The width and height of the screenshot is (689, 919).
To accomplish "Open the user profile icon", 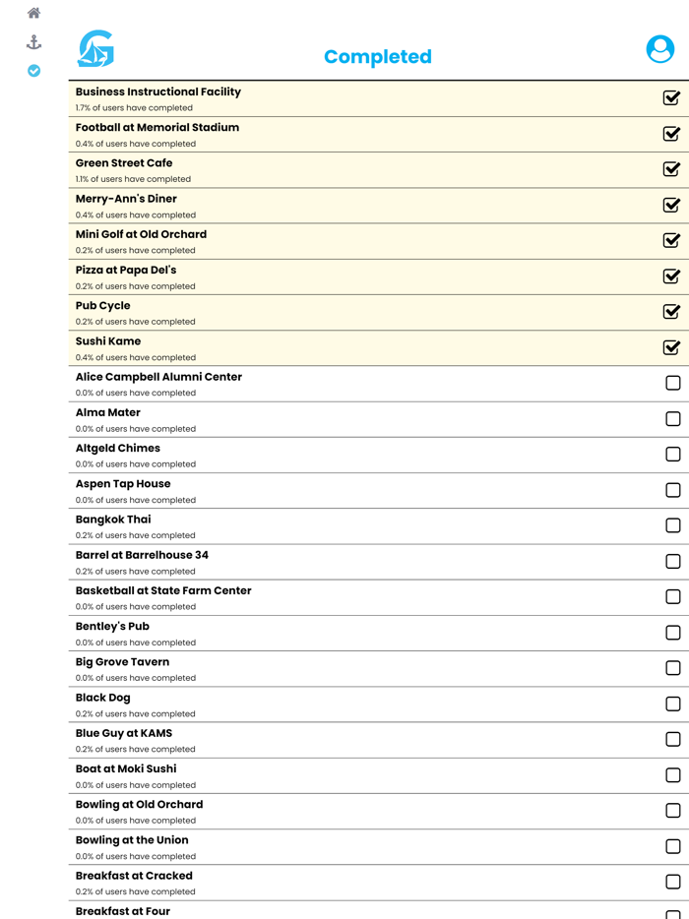I will pos(659,49).
